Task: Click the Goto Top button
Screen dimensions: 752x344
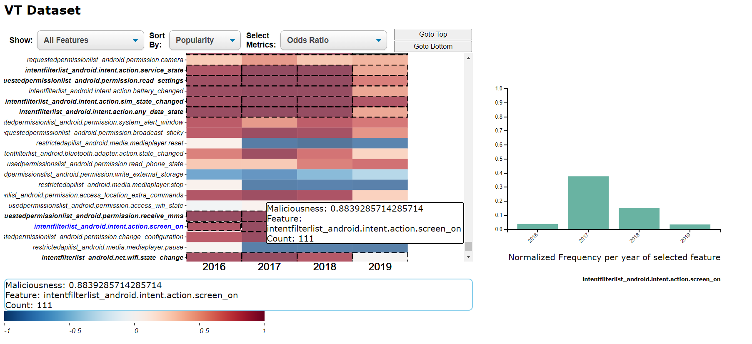Action: point(433,35)
